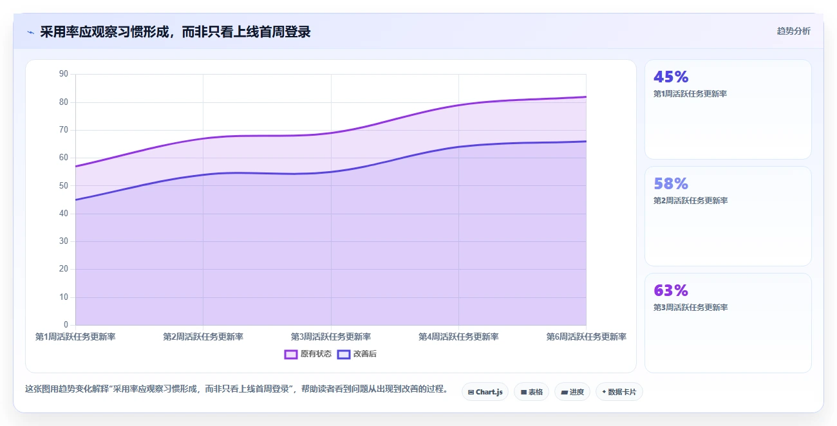Click the 表格 tag icon

tap(523, 392)
